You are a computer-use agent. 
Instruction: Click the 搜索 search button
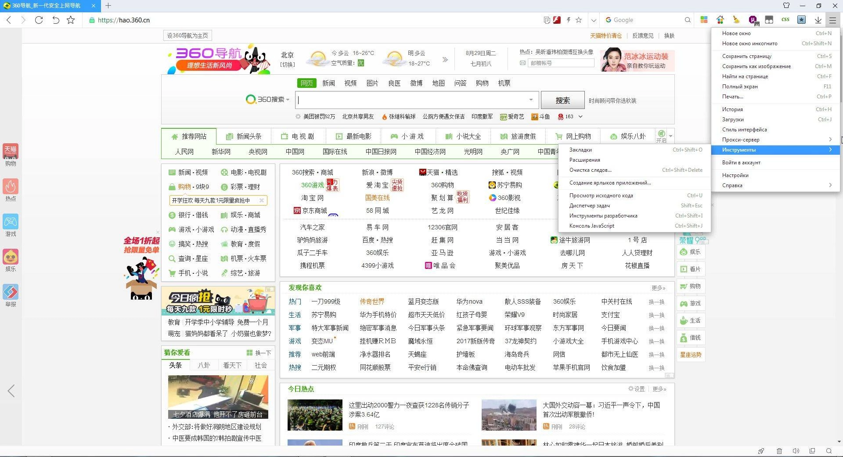tap(562, 100)
